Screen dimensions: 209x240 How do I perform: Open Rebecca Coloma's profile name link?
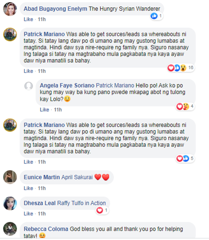[x=46, y=229]
